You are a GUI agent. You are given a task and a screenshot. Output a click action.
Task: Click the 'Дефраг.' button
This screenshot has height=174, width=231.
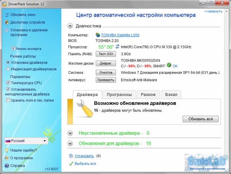click(106, 63)
